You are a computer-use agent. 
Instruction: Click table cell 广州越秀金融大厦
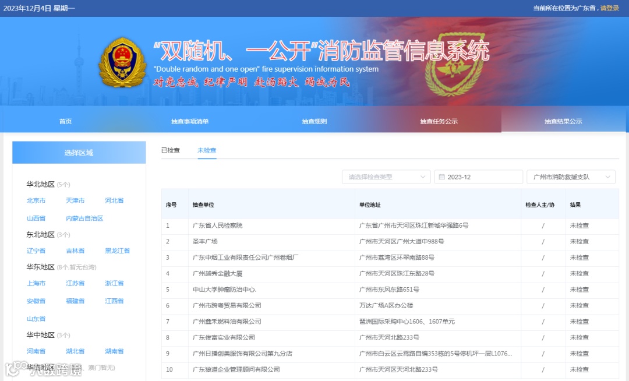(x=217, y=274)
